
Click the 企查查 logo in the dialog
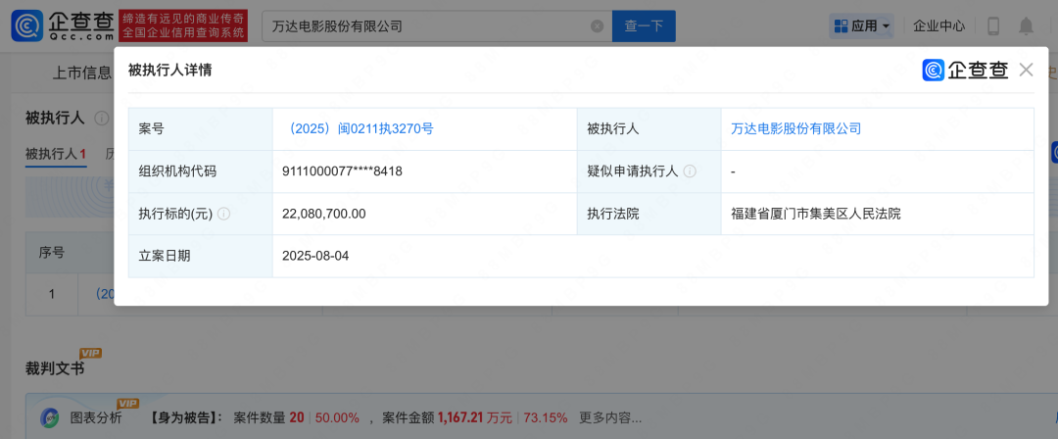pos(966,70)
